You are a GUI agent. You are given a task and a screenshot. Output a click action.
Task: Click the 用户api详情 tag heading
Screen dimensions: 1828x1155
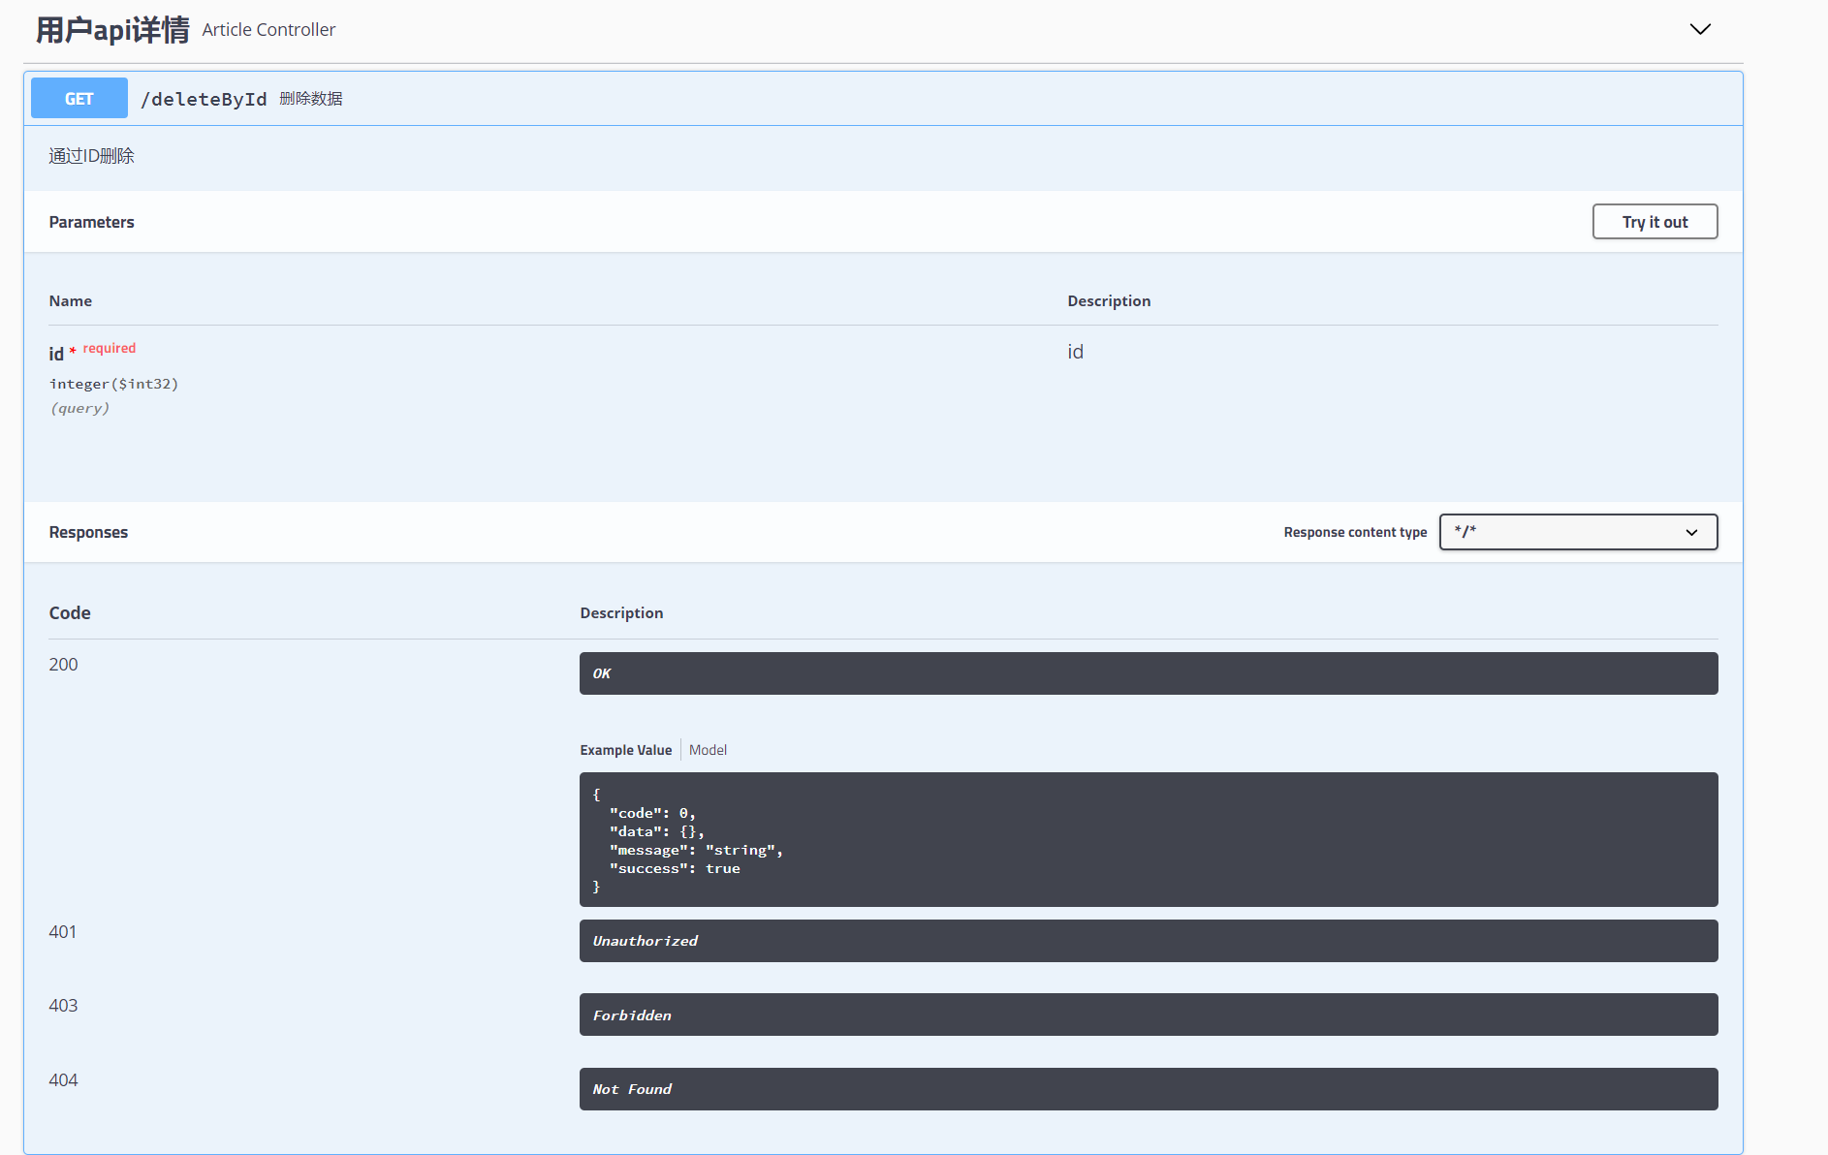[x=112, y=30]
